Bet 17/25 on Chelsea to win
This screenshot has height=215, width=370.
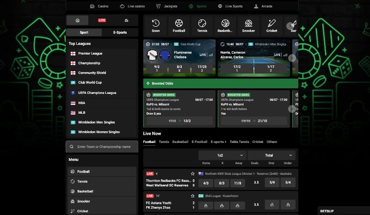(202, 68)
